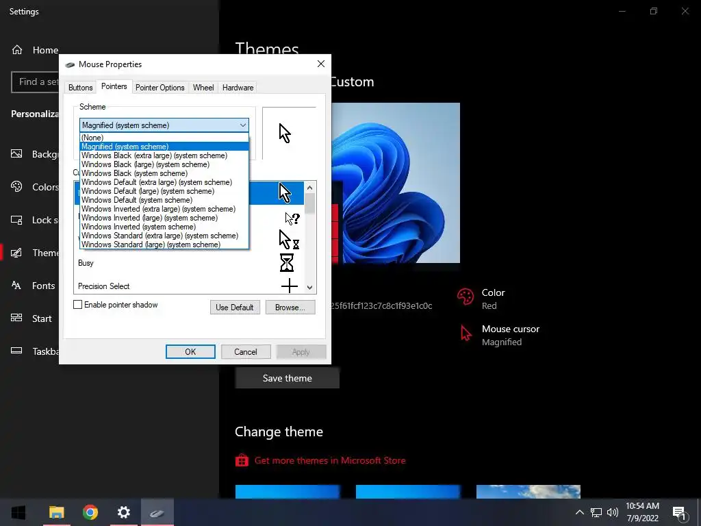
Task: Choose Windows Black (system scheme)
Action: (164, 173)
